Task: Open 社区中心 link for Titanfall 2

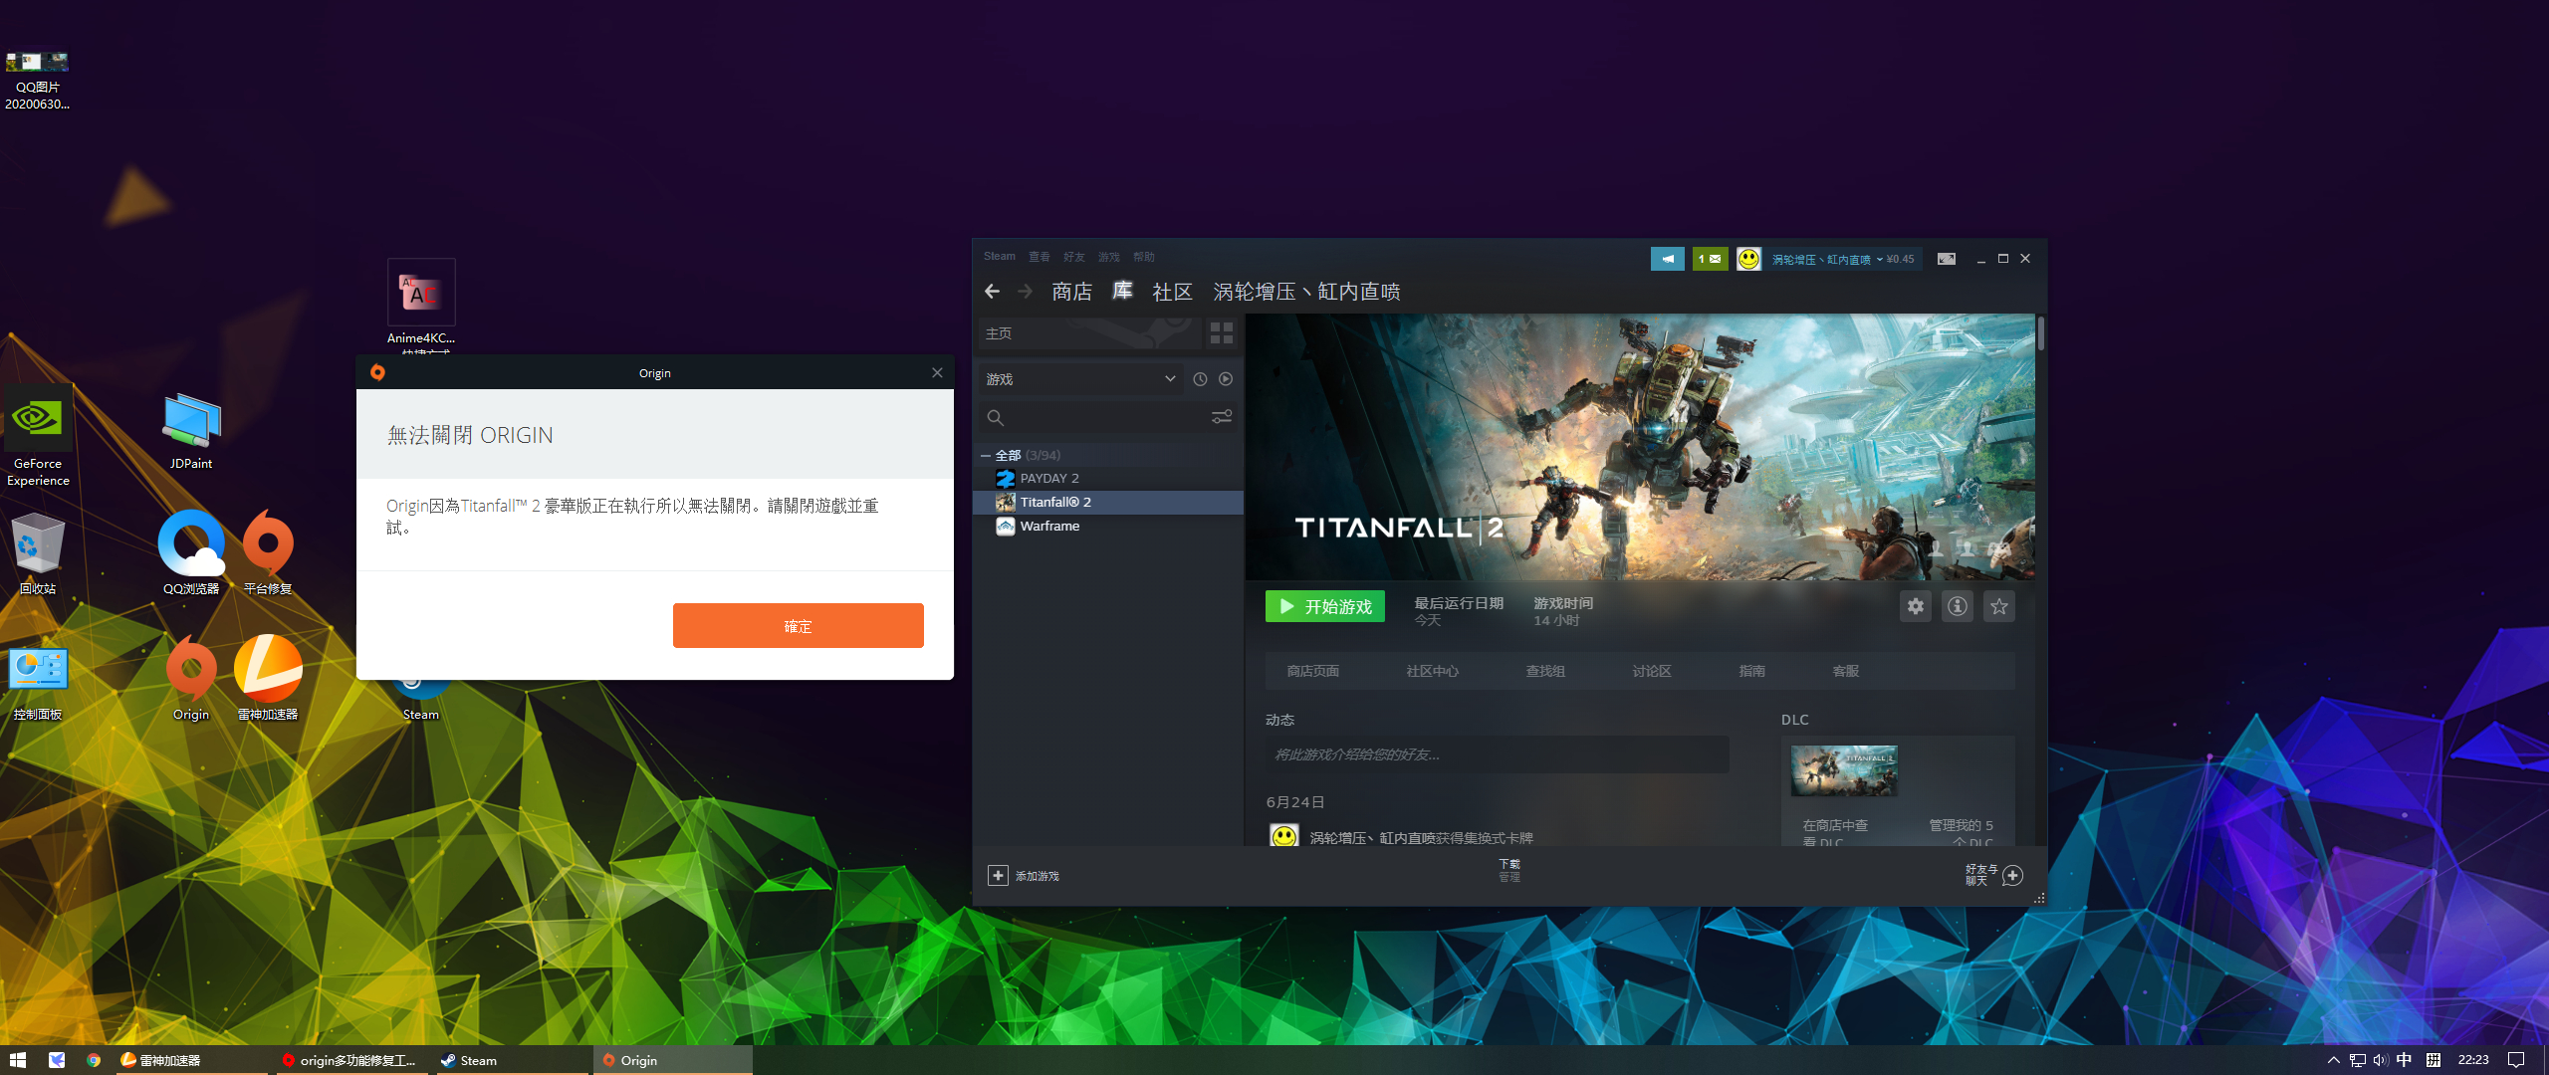Action: 1432,671
